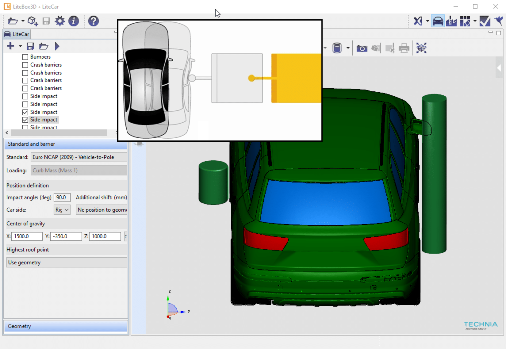The width and height of the screenshot is (506, 349).
Task: Open the No position to geometry dropdown
Action: pos(102,210)
